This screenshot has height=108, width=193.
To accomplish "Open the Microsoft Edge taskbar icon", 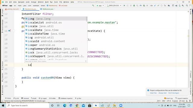I will [x=65, y=105].
